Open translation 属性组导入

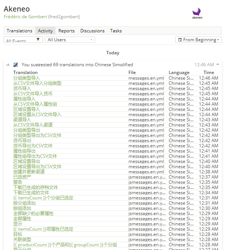click(24, 99)
